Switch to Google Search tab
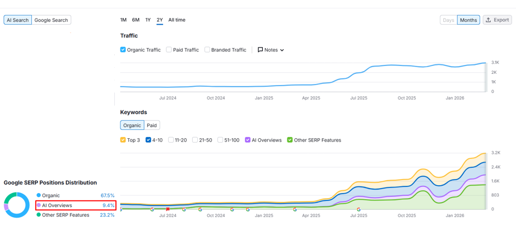 point(51,20)
